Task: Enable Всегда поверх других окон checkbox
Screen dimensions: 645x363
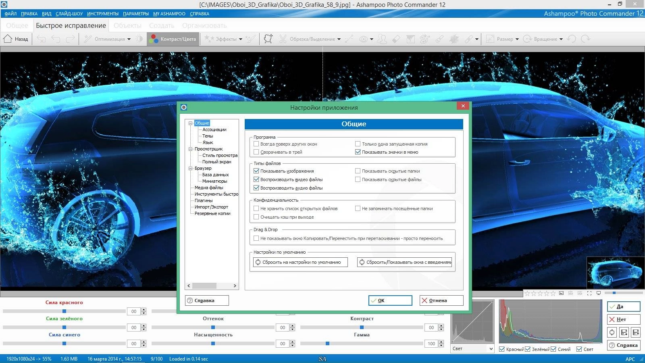Action: [256, 144]
